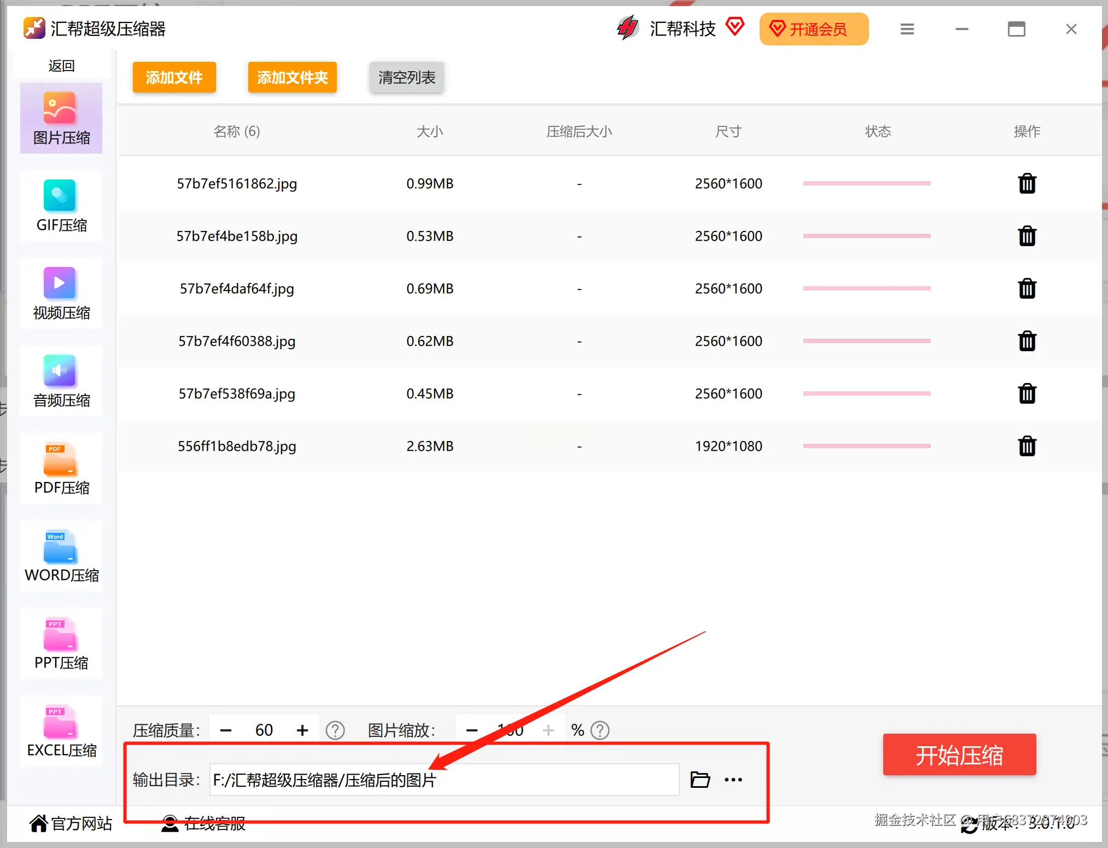Click the 添加文件 button

coord(174,77)
